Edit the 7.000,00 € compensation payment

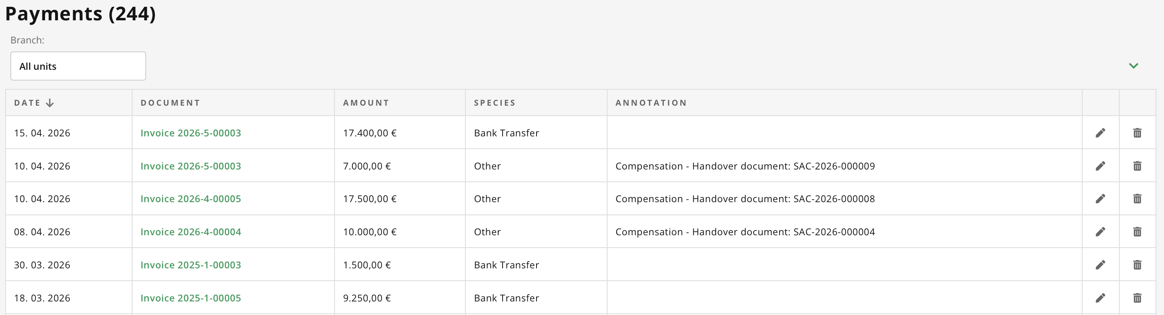click(x=1100, y=166)
